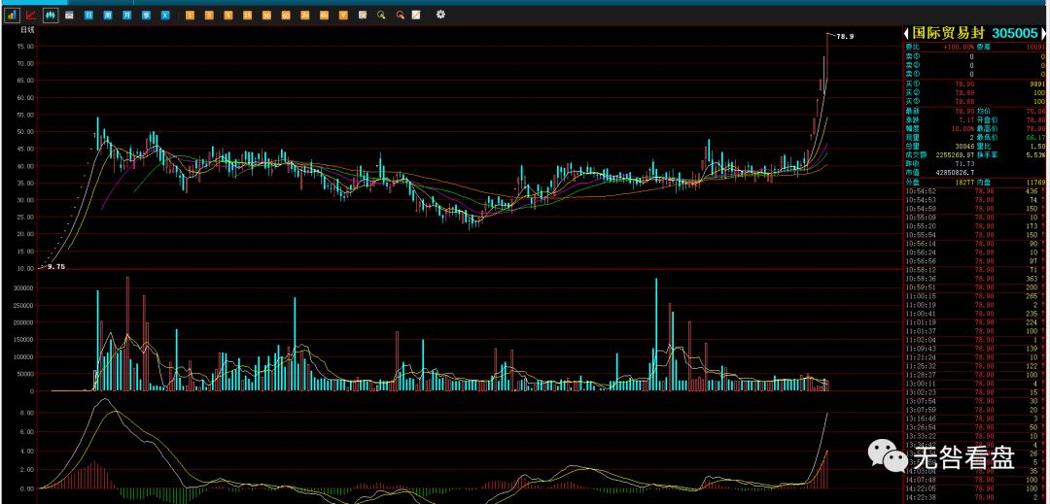Click the 内盘 value 11769
The image size is (1050, 504).
[x=1035, y=182]
